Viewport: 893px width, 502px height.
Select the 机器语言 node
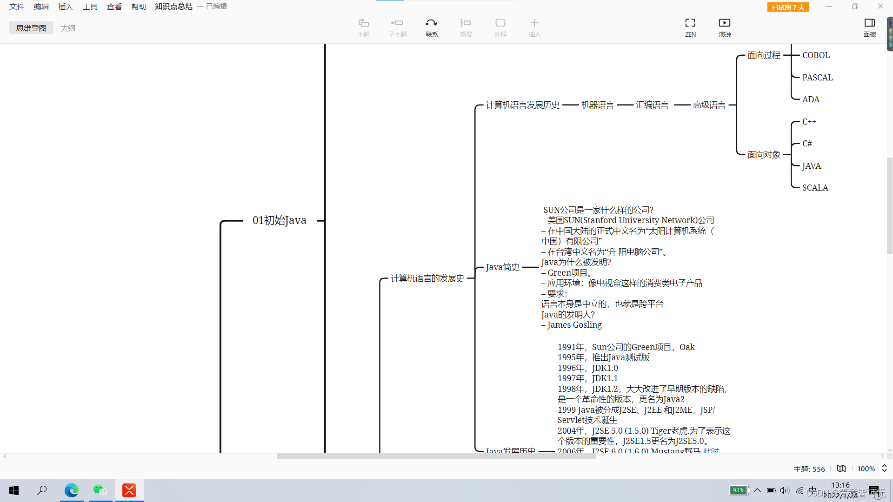[598, 105]
